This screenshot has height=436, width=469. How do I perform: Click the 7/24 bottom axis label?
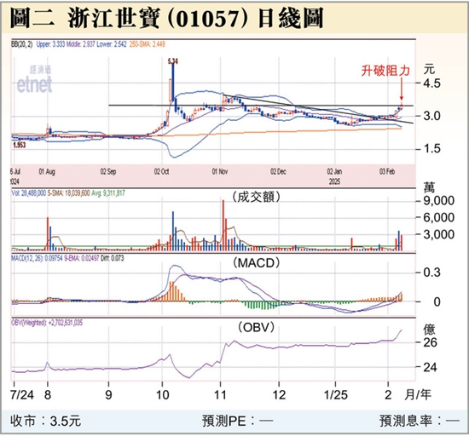coord(22,395)
